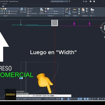The image size is (105, 105).
Task: Select the grey square at the wall corner
Action: click(55, 23)
